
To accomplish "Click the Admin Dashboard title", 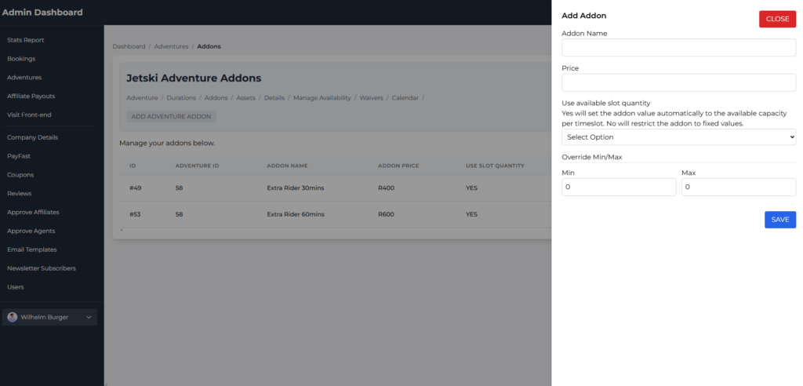I will 42,13.
